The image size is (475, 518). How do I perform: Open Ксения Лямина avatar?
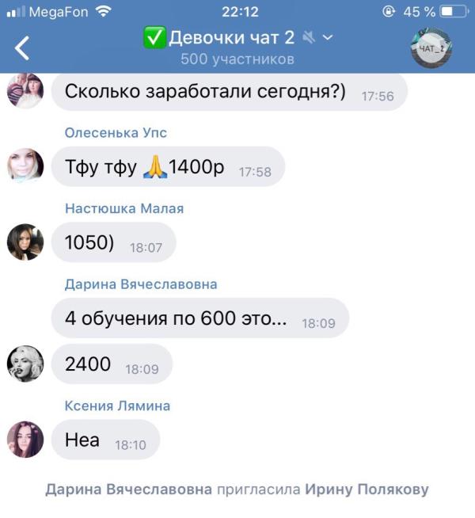(25, 440)
